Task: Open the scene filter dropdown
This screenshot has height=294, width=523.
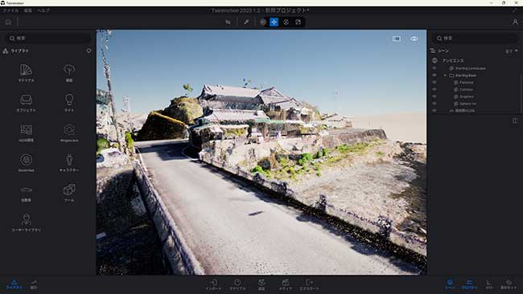Action: pyautogui.click(x=511, y=51)
